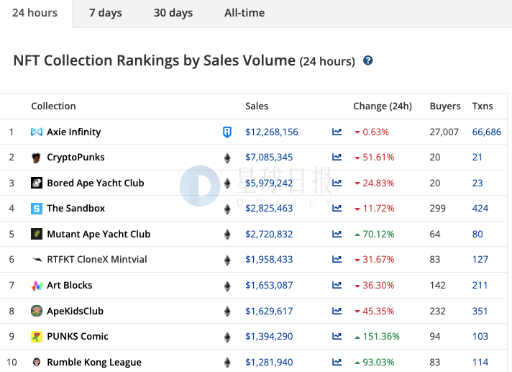The height and width of the screenshot is (372, 512).
Task: Click Ethereum icon in The Sandbox row
Action: [x=227, y=209]
